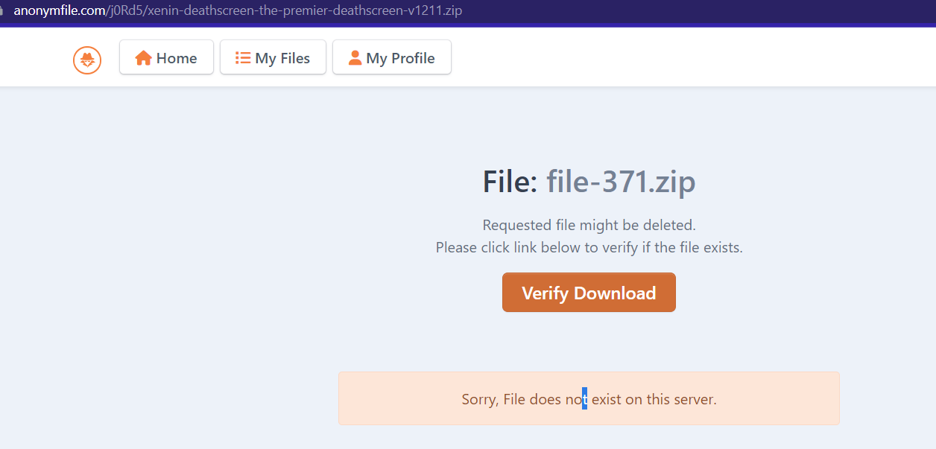Click the house icon on Home button
The image size is (936, 449).
[143, 58]
